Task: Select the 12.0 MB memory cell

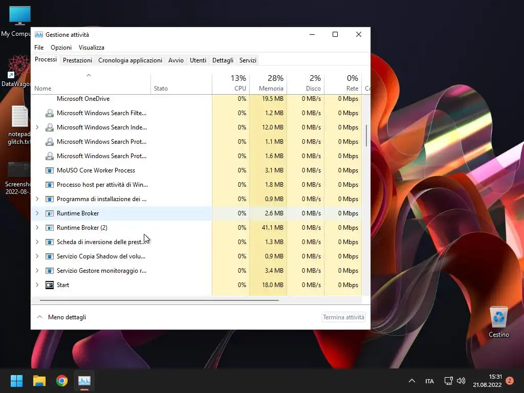Action: point(268,127)
